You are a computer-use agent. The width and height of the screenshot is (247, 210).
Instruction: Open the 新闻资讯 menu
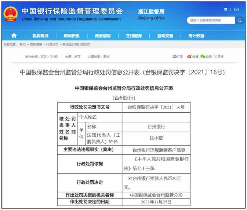click(x=71, y=36)
